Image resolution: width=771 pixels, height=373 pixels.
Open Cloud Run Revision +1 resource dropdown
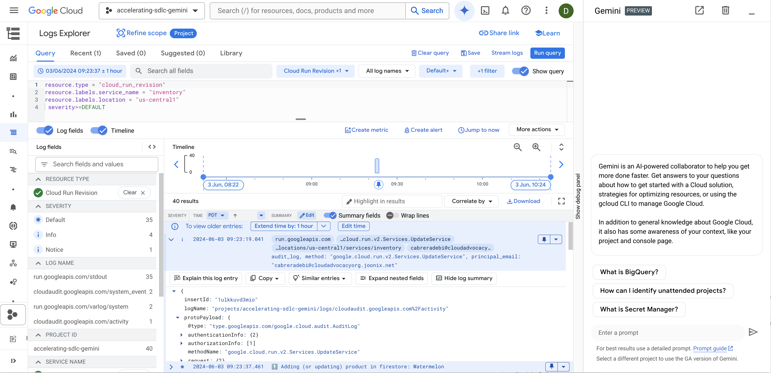click(316, 71)
